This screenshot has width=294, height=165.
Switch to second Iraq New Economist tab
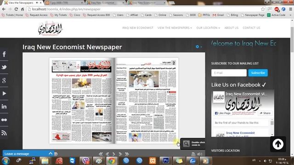click(x=147, y=3)
